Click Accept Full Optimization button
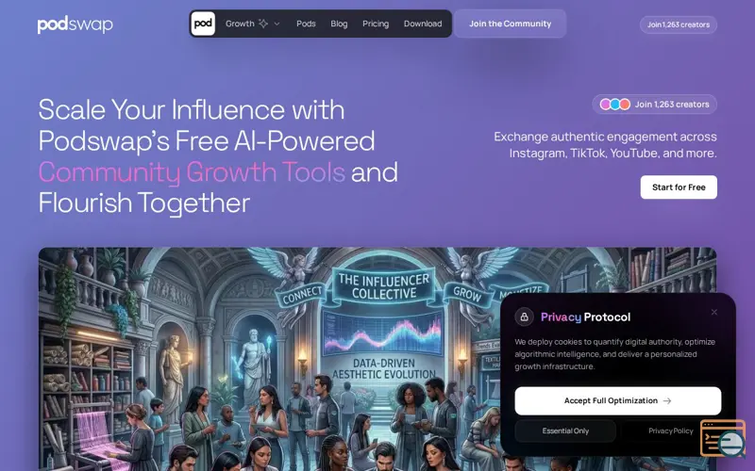The height and width of the screenshot is (471, 755). pos(618,401)
